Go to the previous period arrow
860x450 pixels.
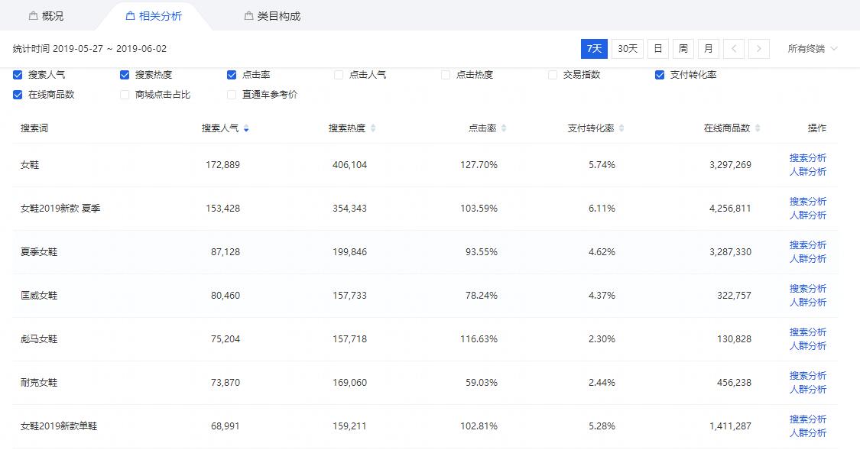click(733, 49)
